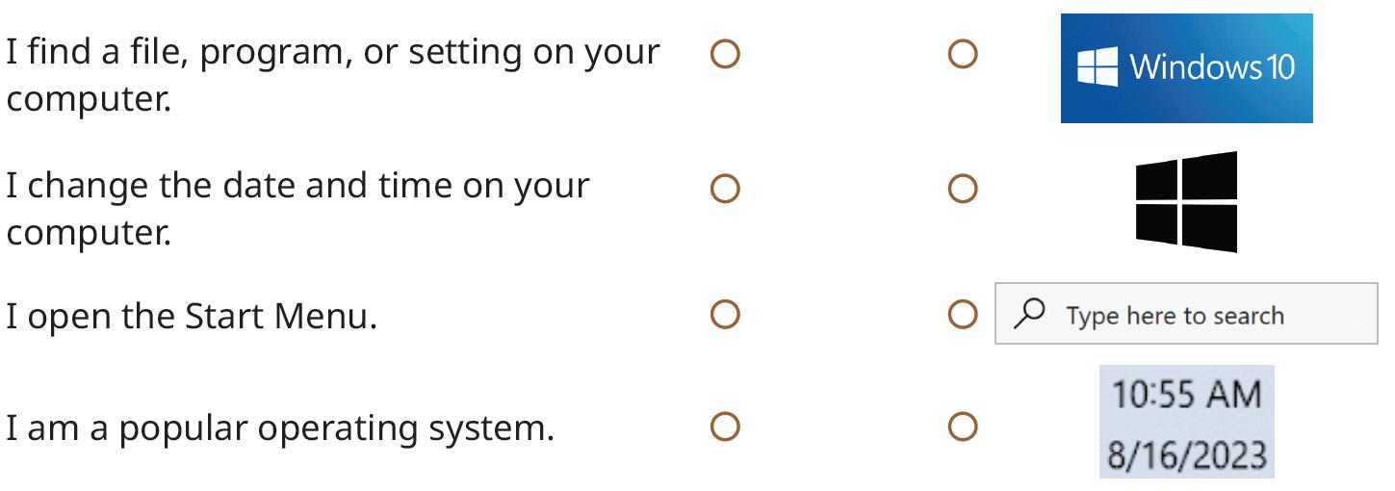1395x491 pixels.
Task: Select left radio for 'change the date and time'
Action: [724, 189]
